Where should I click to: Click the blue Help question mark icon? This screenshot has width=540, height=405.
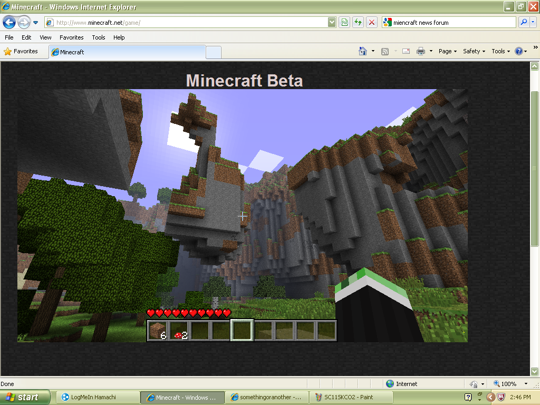519,51
